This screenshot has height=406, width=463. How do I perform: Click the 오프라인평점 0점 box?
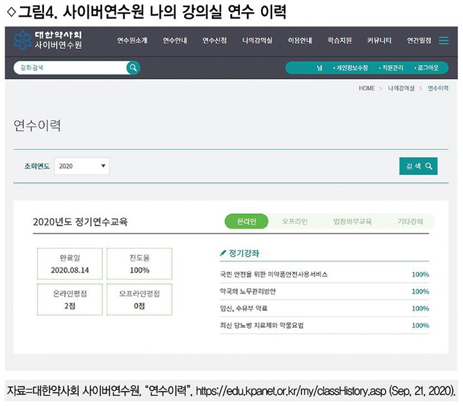[x=140, y=299]
